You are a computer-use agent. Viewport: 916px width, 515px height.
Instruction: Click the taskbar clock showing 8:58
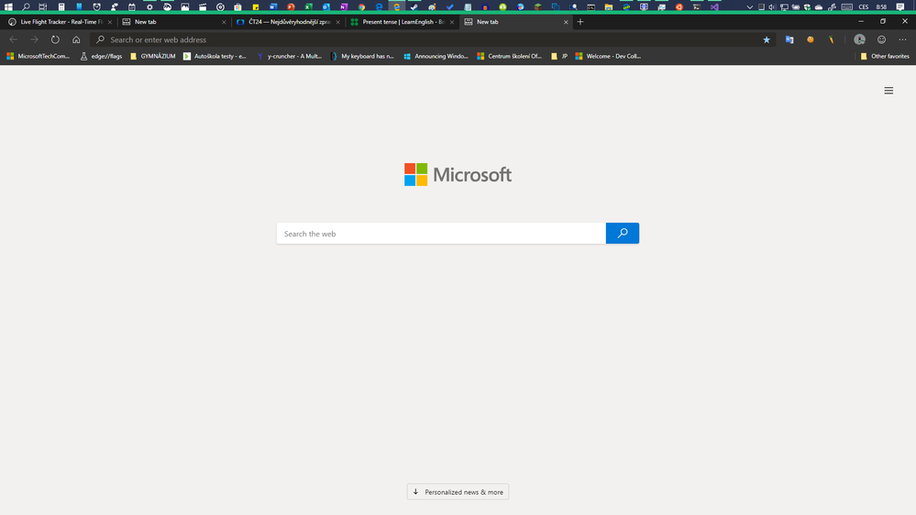click(x=881, y=7)
